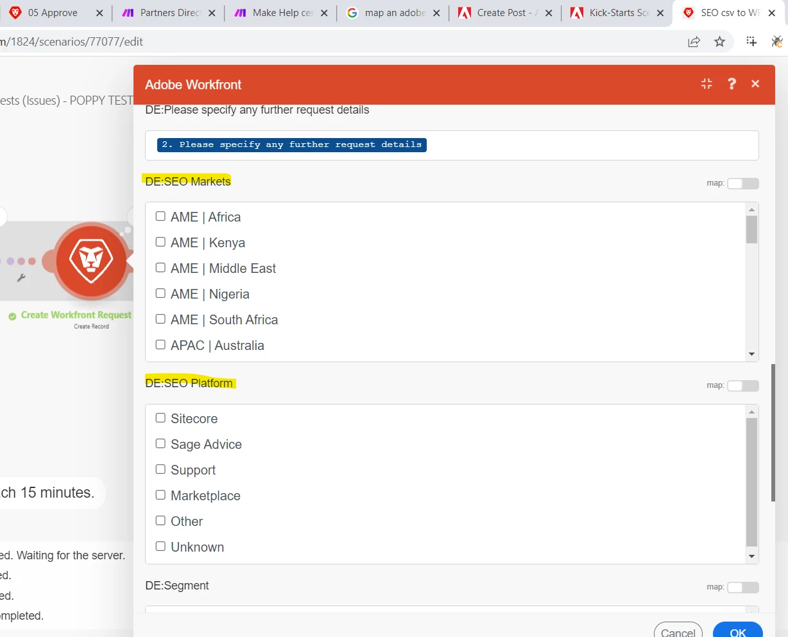Click the share page icon in address bar

click(x=694, y=42)
